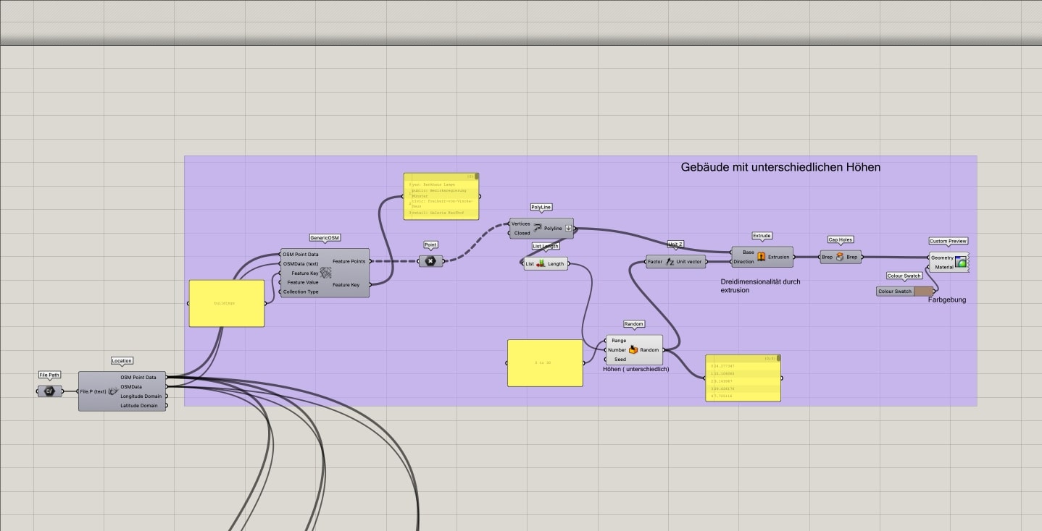Select the random heights output panel
Screen dimensions: 1042x531
pos(742,377)
